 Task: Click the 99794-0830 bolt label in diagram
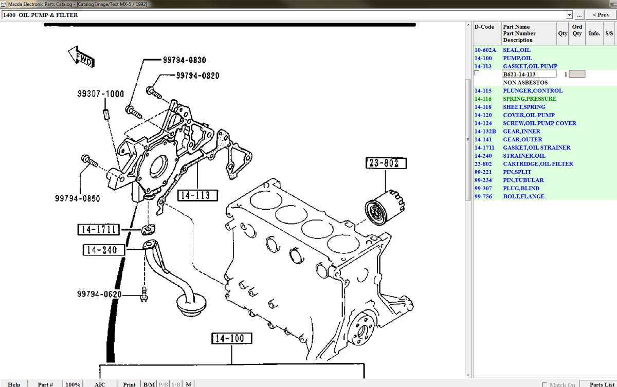(185, 60)
